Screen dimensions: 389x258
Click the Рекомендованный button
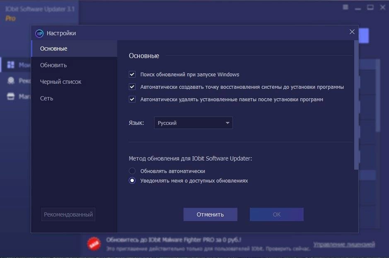pos(68,214)
